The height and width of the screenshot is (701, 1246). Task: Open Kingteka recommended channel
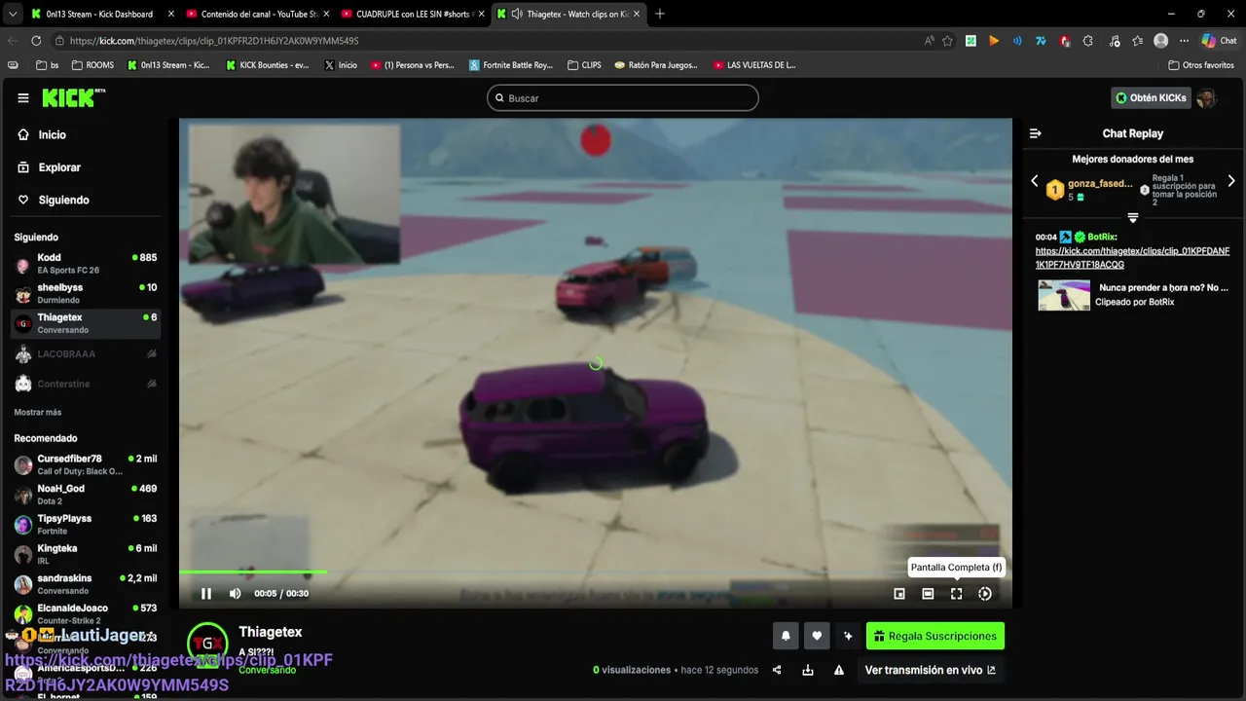pos(86,554)
